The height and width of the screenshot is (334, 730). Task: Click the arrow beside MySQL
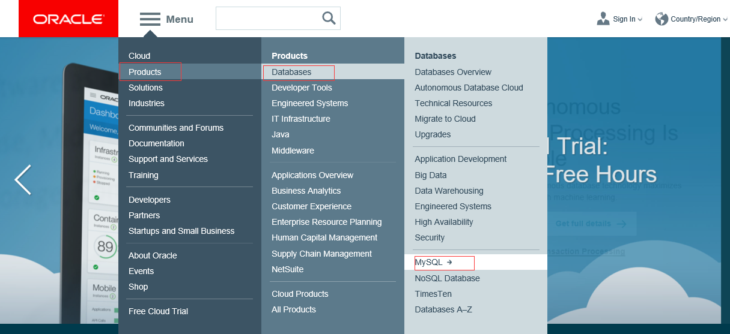pyautogui.click(x=449, y=262)
